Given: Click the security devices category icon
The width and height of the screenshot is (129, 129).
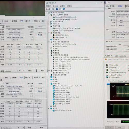Looking at the screenshot, I should click(x=51, y=33).
